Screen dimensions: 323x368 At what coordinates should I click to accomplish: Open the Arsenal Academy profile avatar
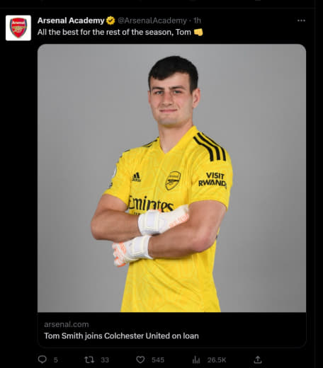click(18, 28)
